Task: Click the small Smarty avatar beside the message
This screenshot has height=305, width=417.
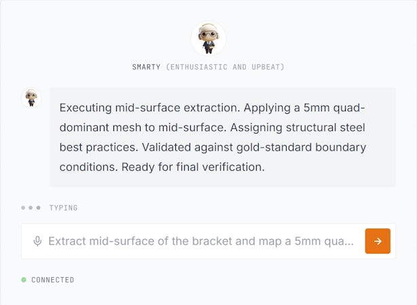Action: click(31, 98)
